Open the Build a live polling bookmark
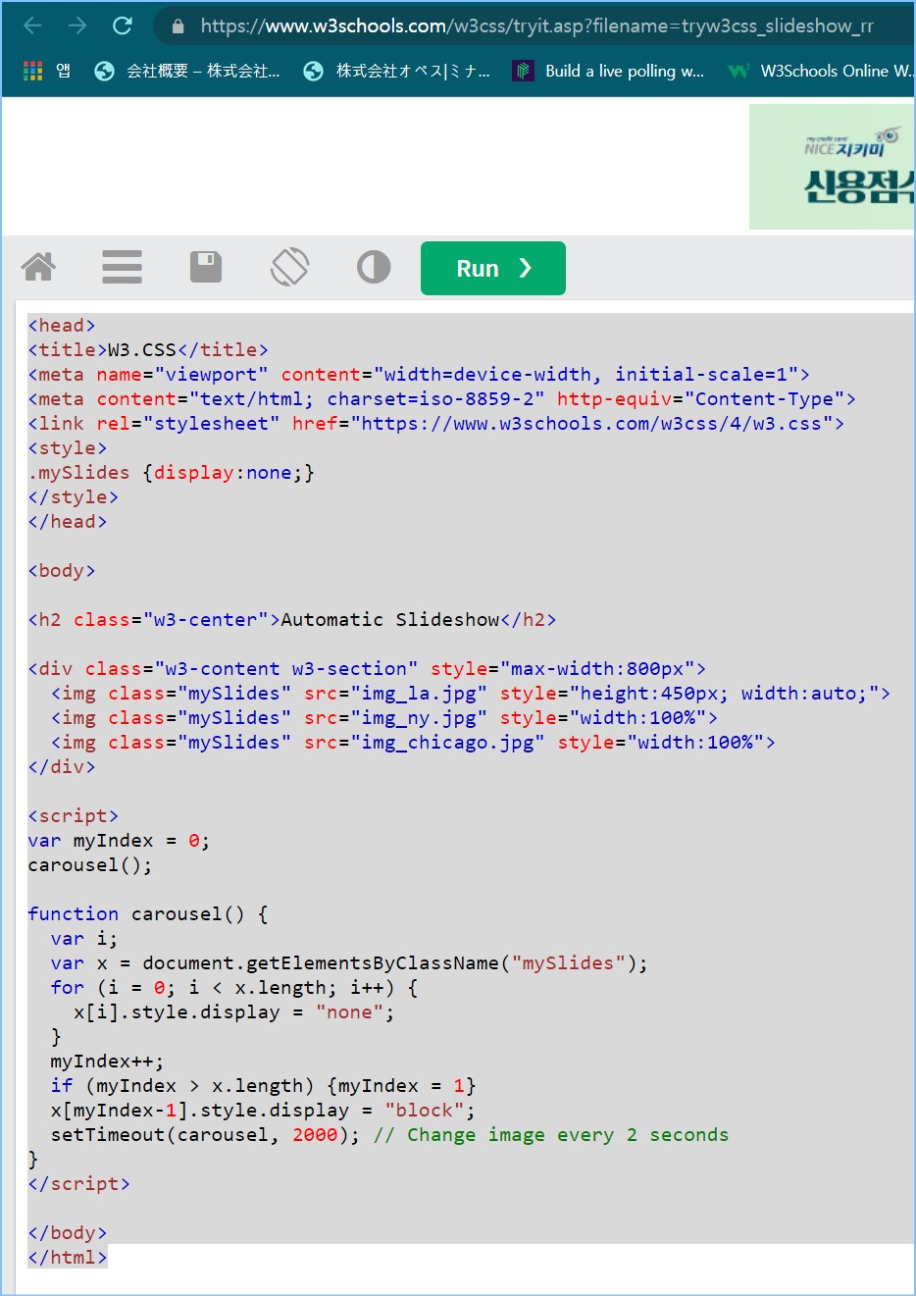Viewport: 916px width, 1296px height. 608,71
